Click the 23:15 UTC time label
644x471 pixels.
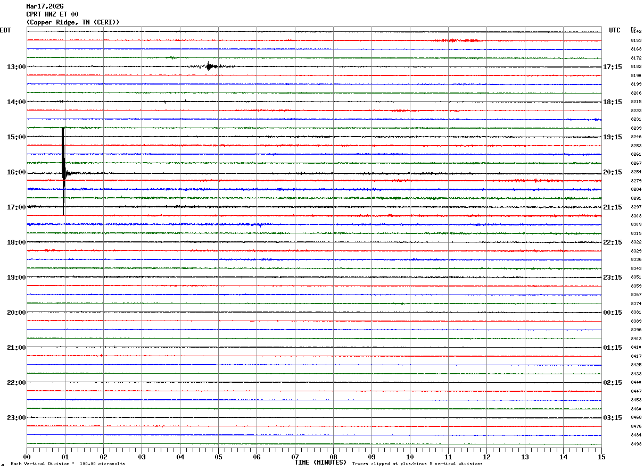pyautogui.click(x=613, y=277)
